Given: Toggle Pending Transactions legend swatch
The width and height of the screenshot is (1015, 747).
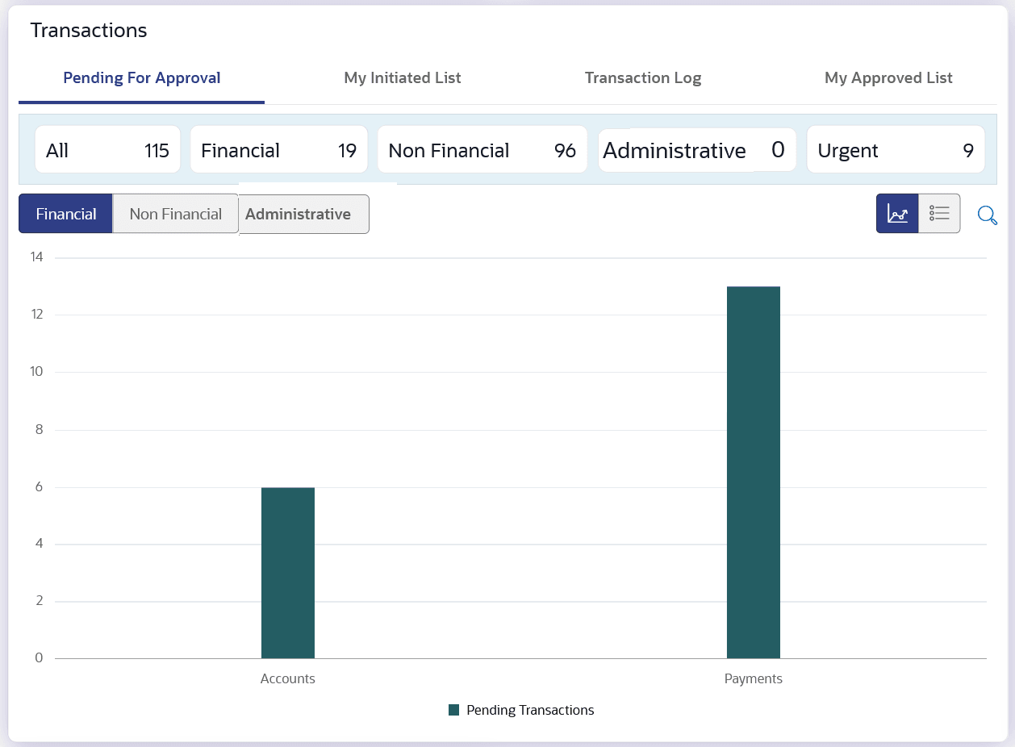Looking at the screenshot, I should 453,710.
